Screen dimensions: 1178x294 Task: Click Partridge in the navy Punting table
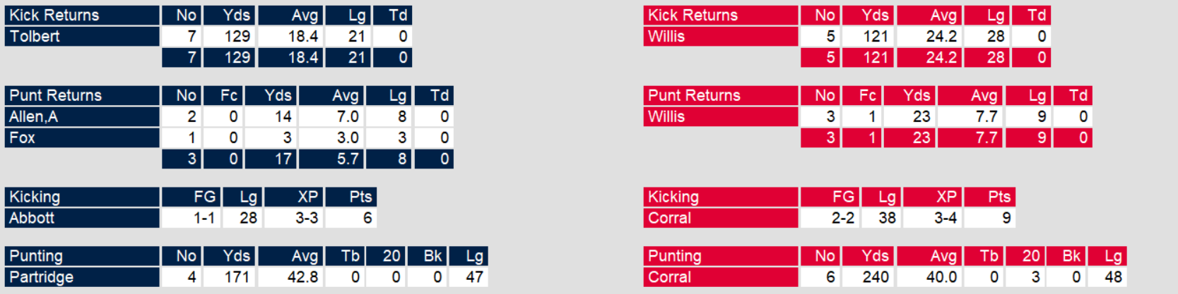coord(42,278)
